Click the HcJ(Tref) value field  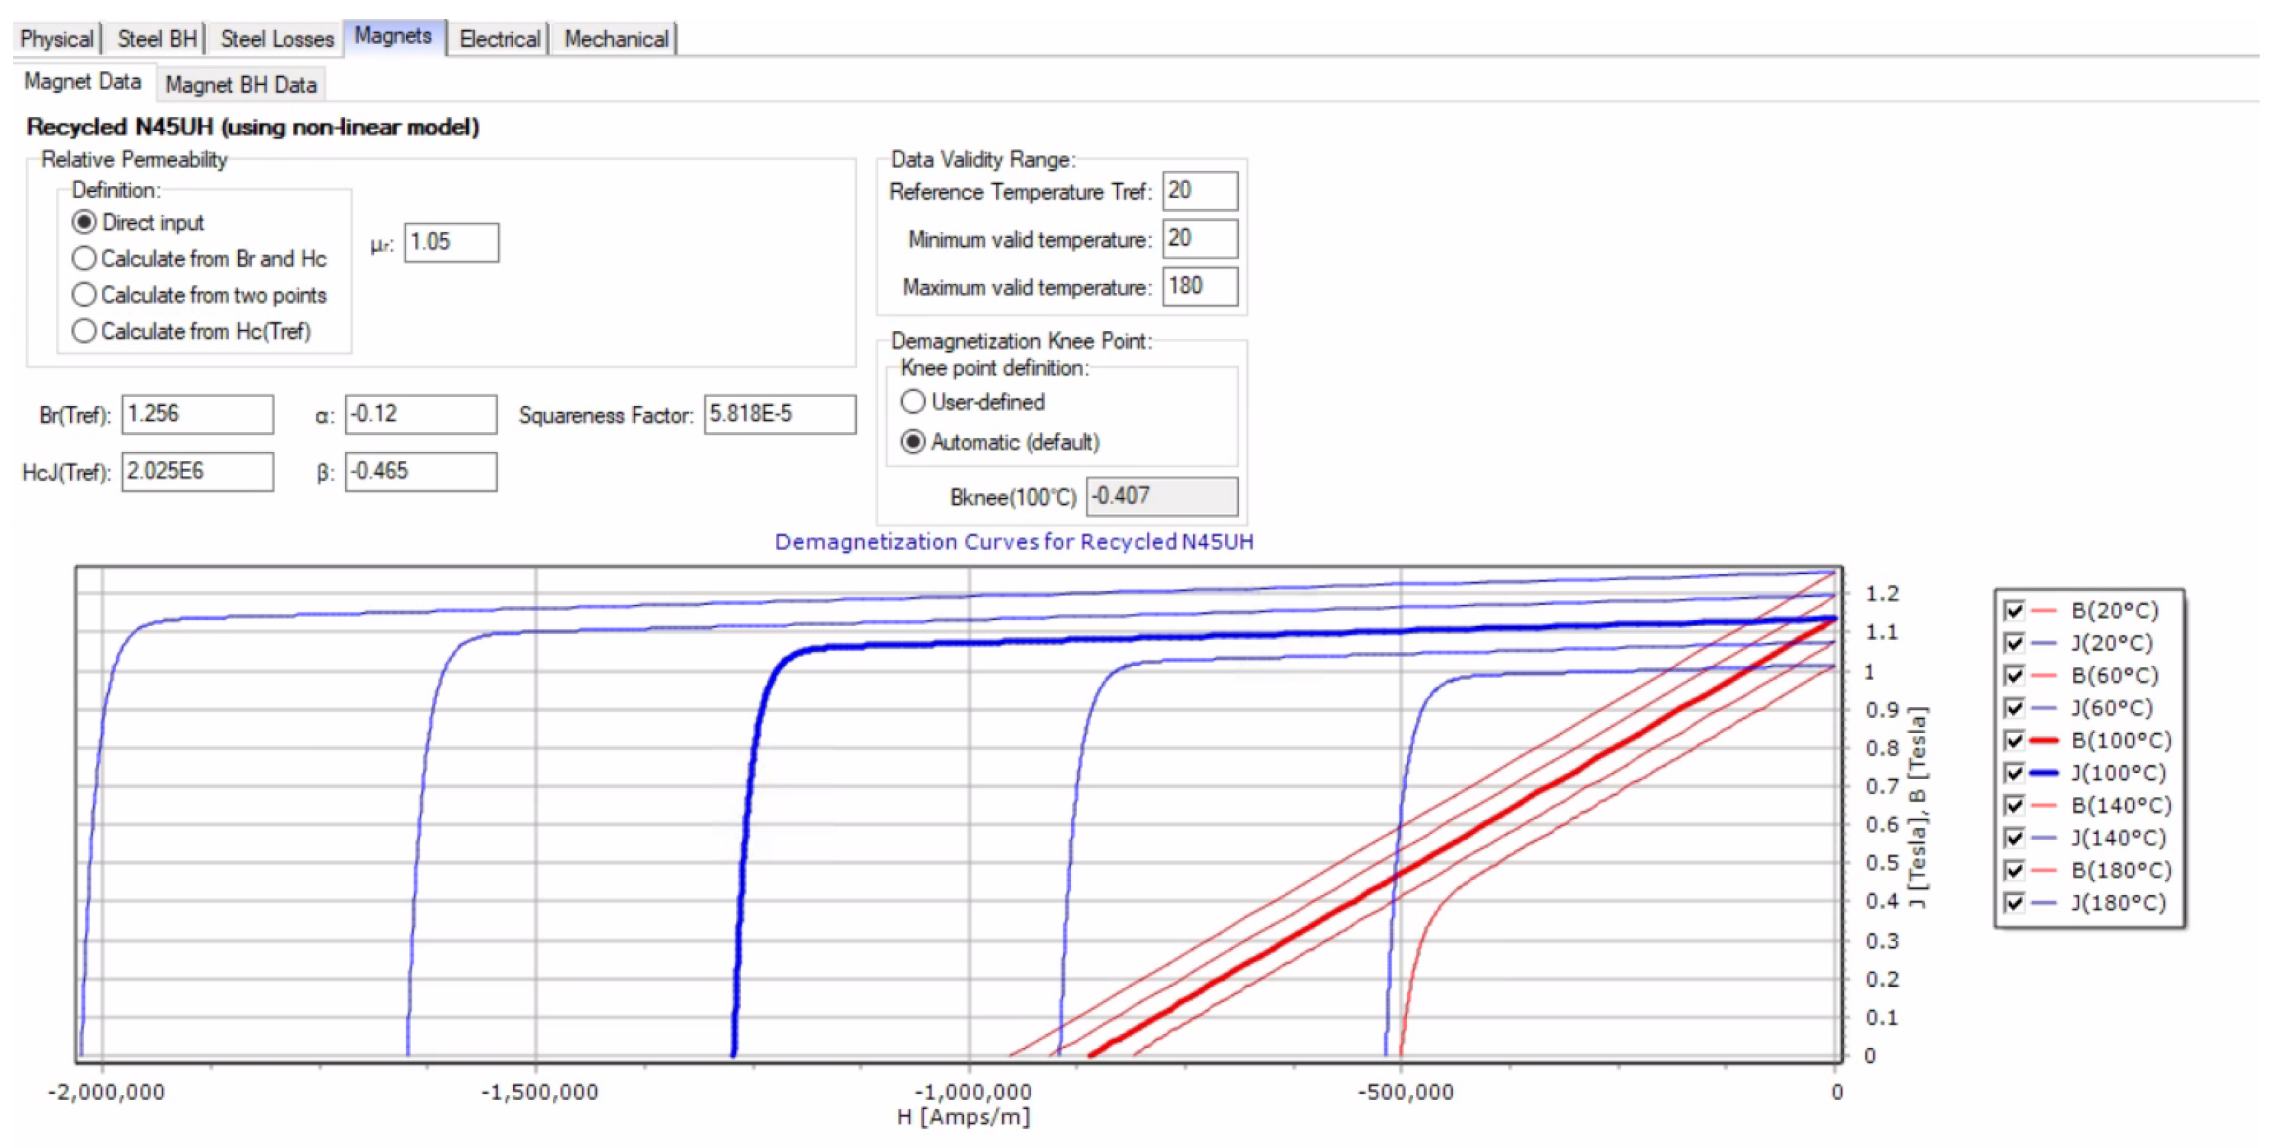197,471
